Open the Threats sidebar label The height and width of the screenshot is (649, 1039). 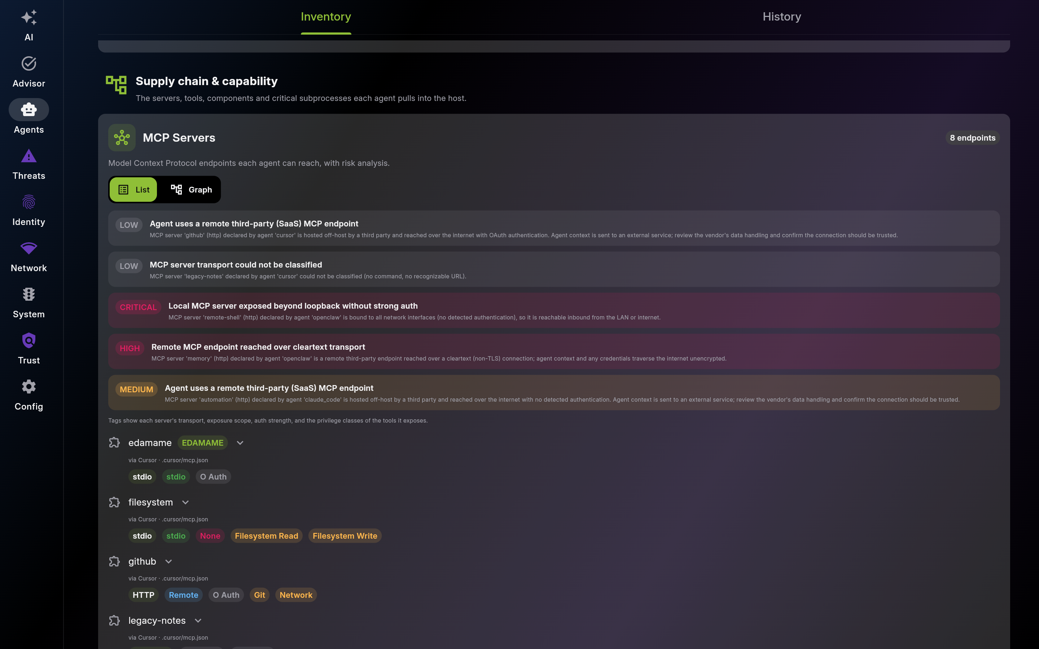point(29,176)
